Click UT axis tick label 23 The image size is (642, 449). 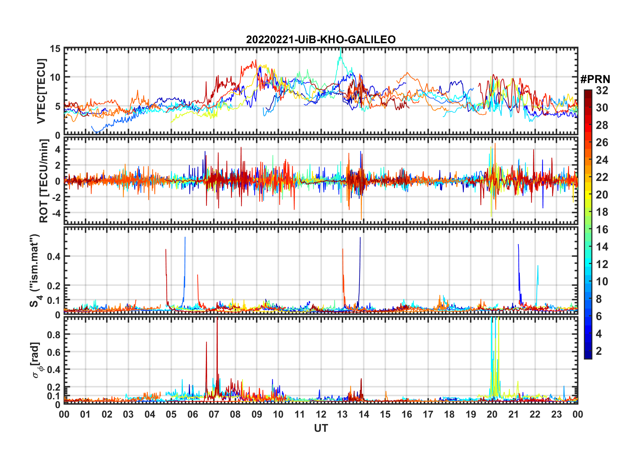556,414
